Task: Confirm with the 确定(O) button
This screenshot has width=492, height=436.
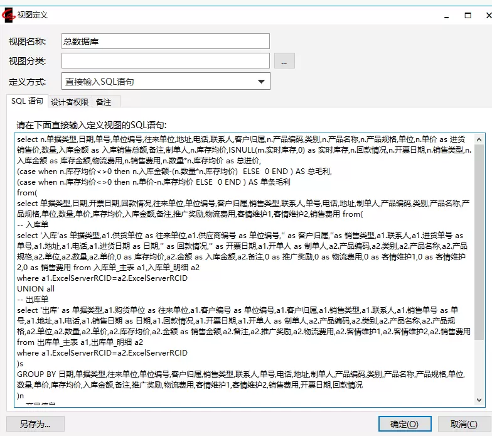Action: point(404,424)
